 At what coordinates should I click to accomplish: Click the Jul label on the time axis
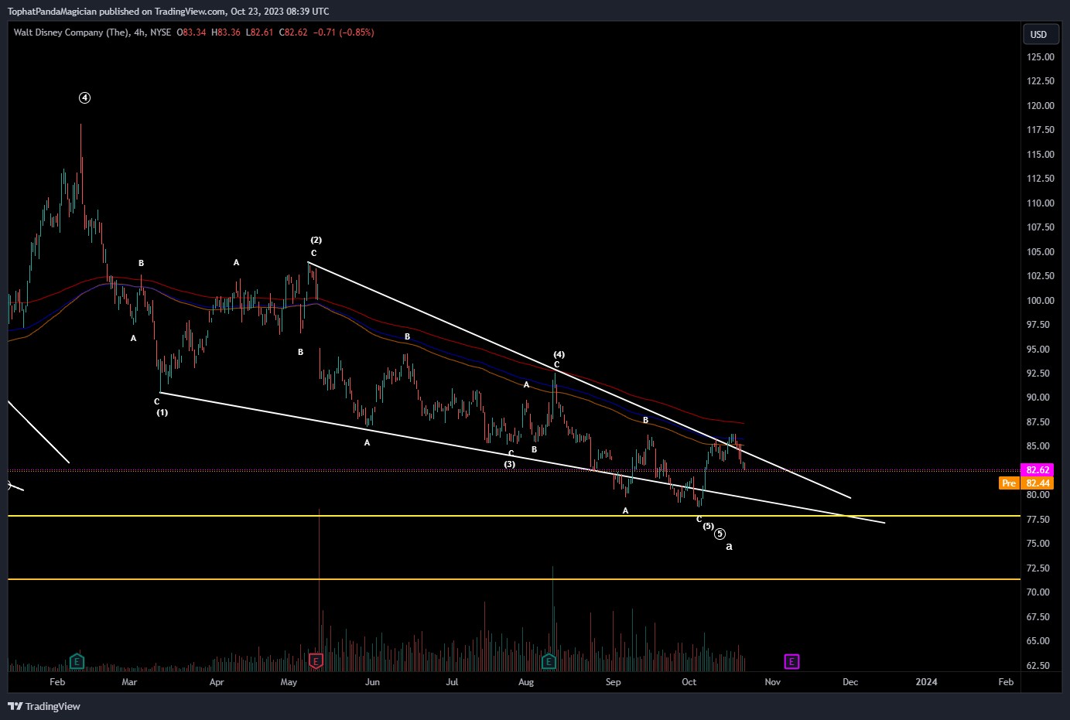(452, 682)
